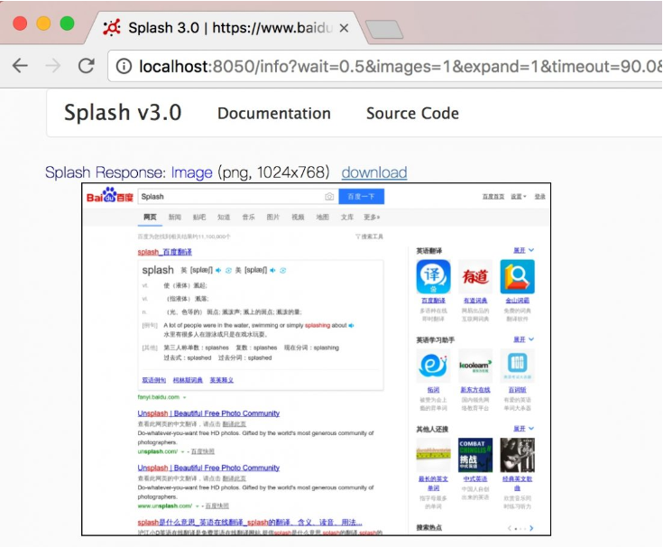The height and width of the screenshot is (547, 663).
Task: Go back with the browser back arrow
Action: (x=20, y=66)
